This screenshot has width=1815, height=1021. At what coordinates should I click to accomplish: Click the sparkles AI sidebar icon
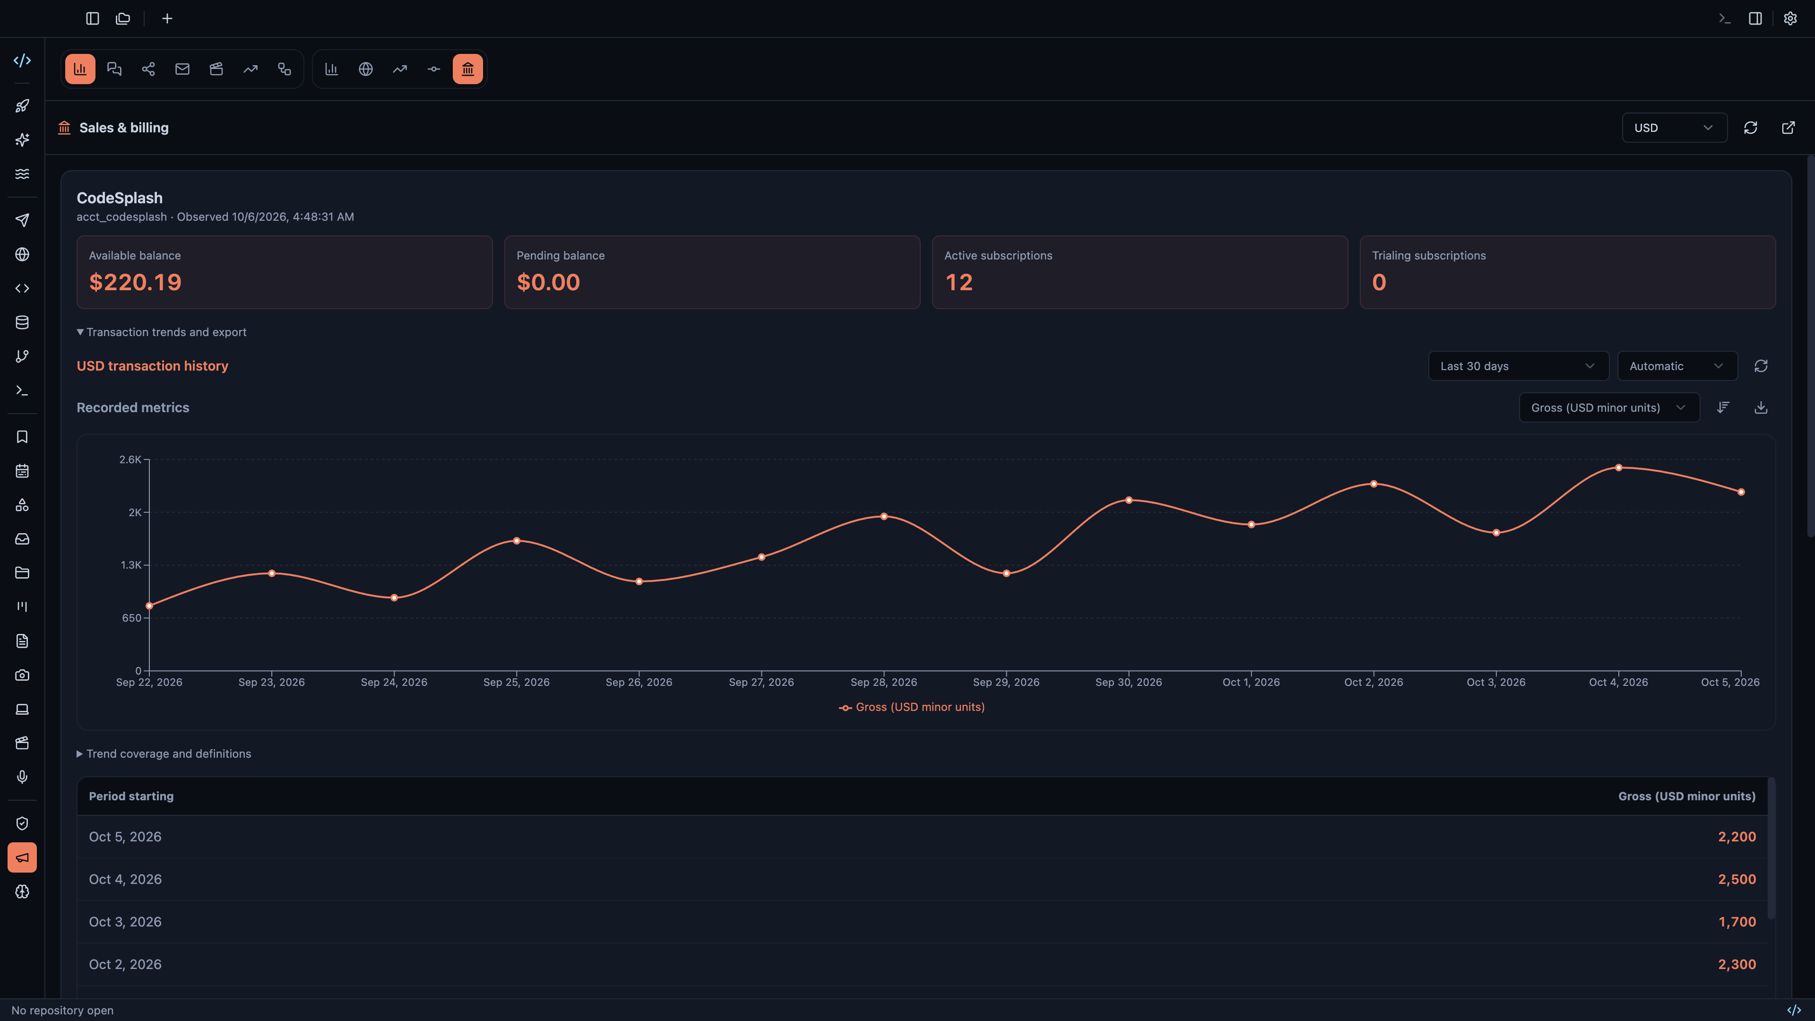22,139
